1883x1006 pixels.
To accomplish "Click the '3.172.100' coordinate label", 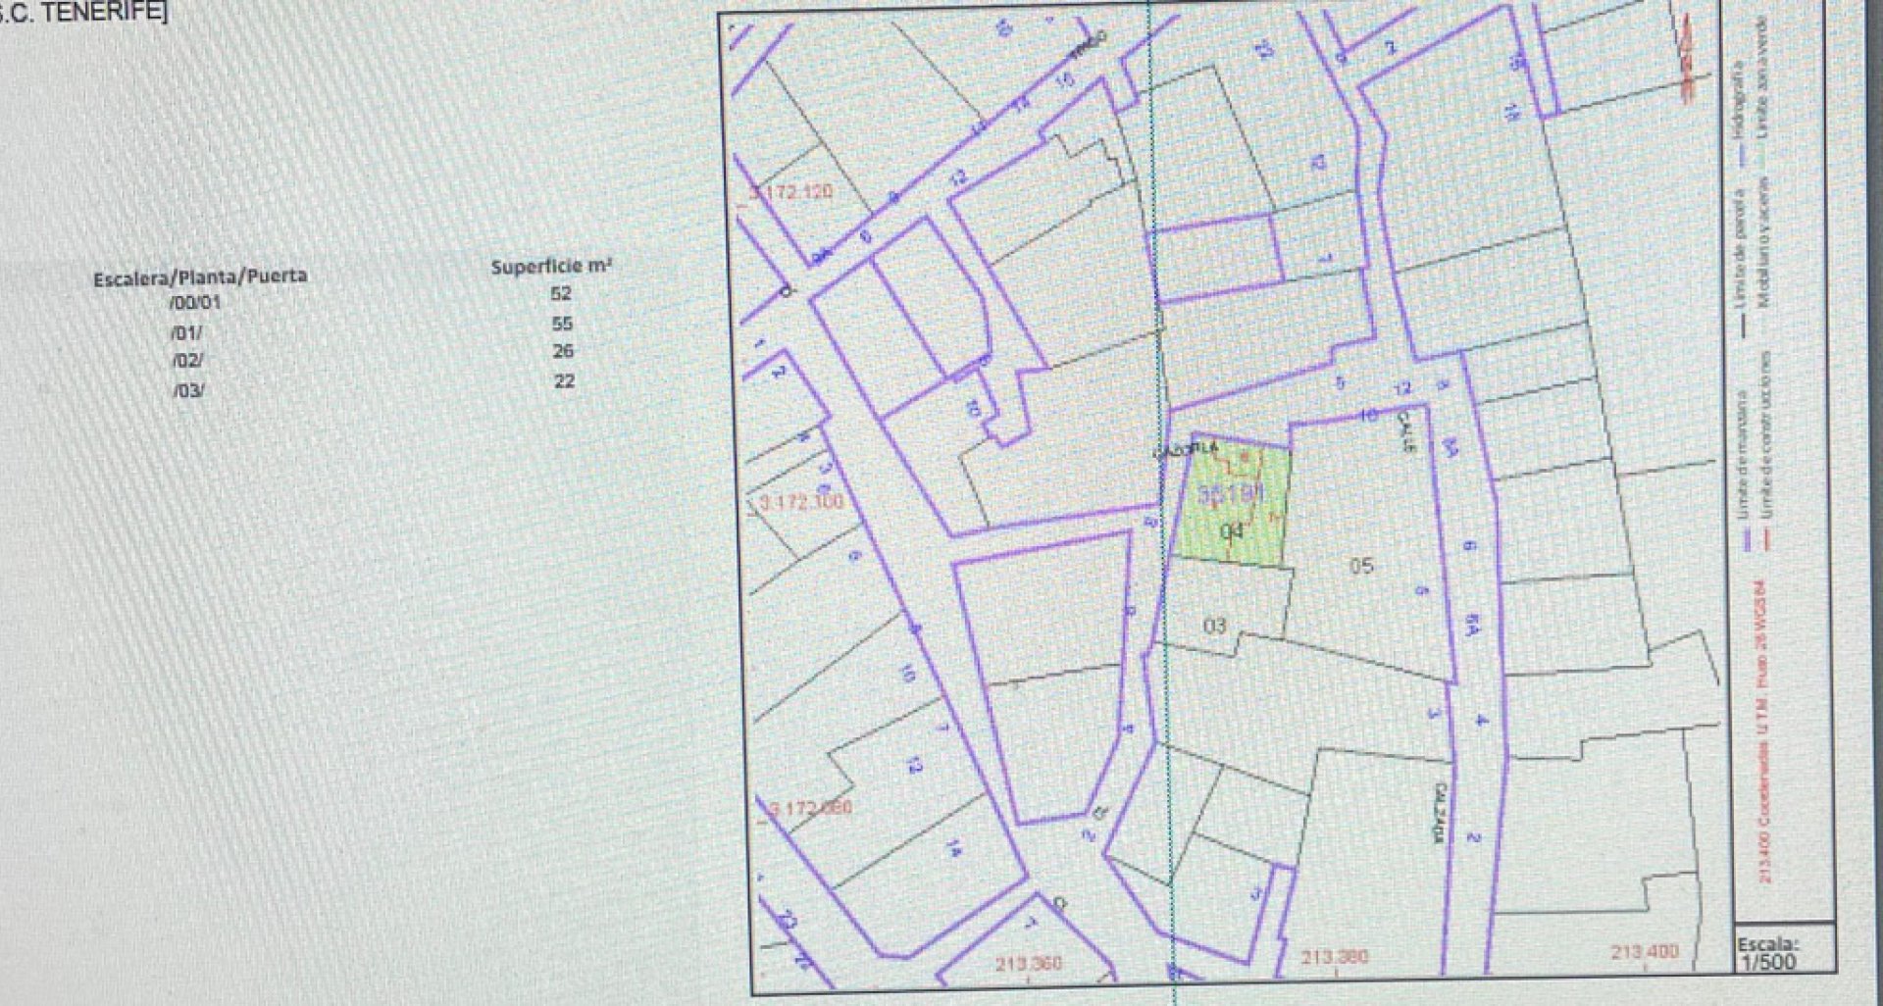I will pos(801,503).
